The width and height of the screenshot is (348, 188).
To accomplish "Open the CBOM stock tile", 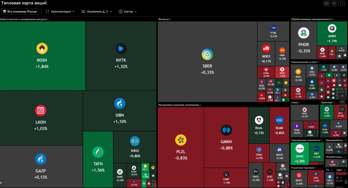I will [x=266, y=72].
